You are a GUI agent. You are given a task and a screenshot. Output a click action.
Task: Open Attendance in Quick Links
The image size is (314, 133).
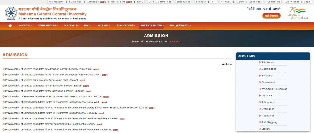[x=268, y=102]
